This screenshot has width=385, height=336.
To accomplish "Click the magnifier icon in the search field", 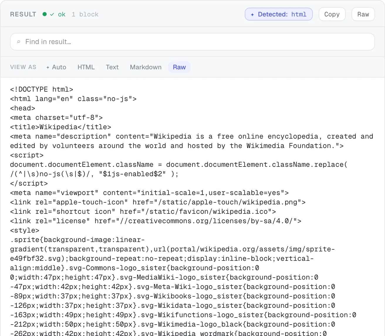I will pyautogui.click(x=18, y=42).
